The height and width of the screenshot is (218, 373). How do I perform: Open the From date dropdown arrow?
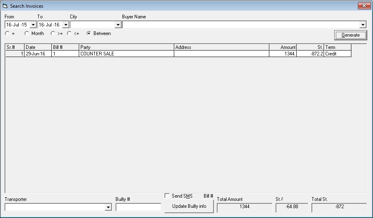[33, 25]
